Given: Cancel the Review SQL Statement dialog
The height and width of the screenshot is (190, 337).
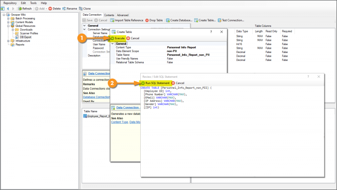Looking at the screenshot, I should (177, 83).
